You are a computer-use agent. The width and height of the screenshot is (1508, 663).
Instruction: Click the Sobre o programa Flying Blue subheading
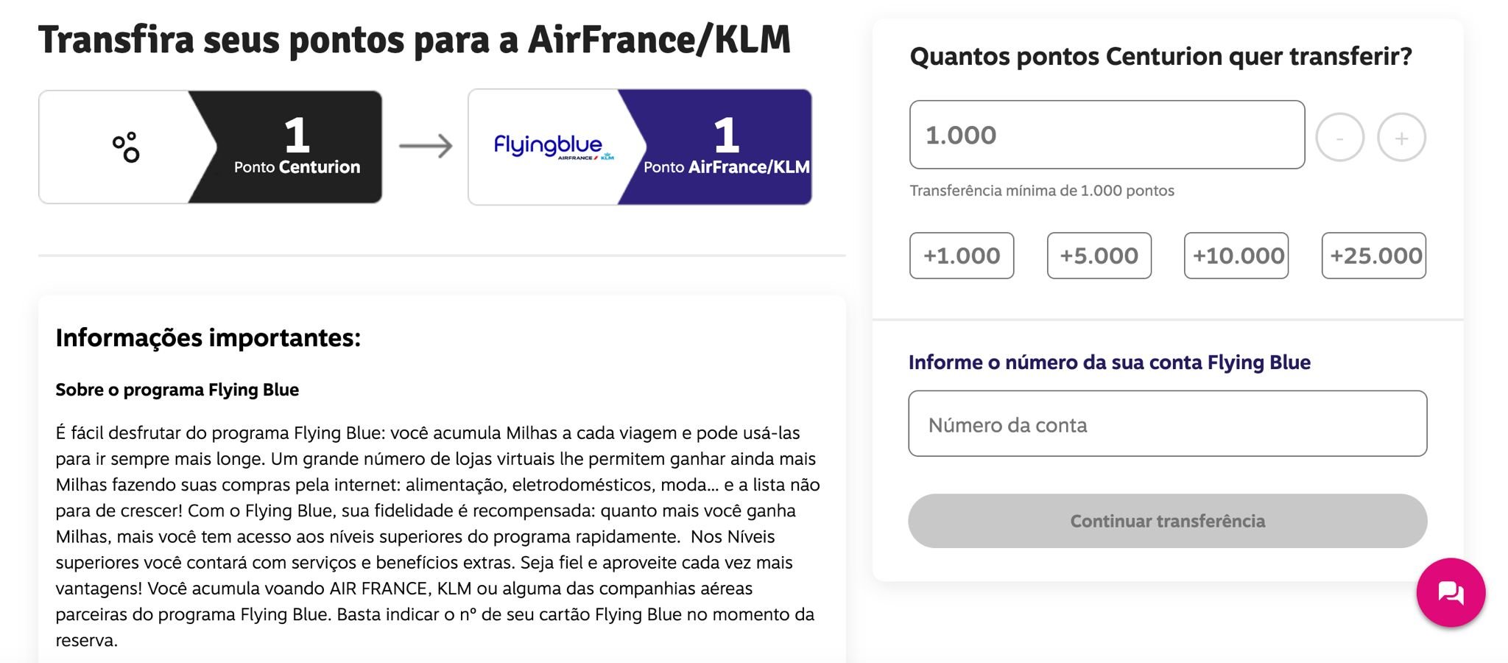pos(177,390)
